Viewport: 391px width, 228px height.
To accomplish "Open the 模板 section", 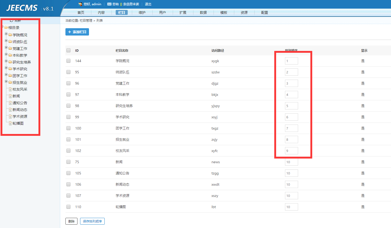I will 224,12.
